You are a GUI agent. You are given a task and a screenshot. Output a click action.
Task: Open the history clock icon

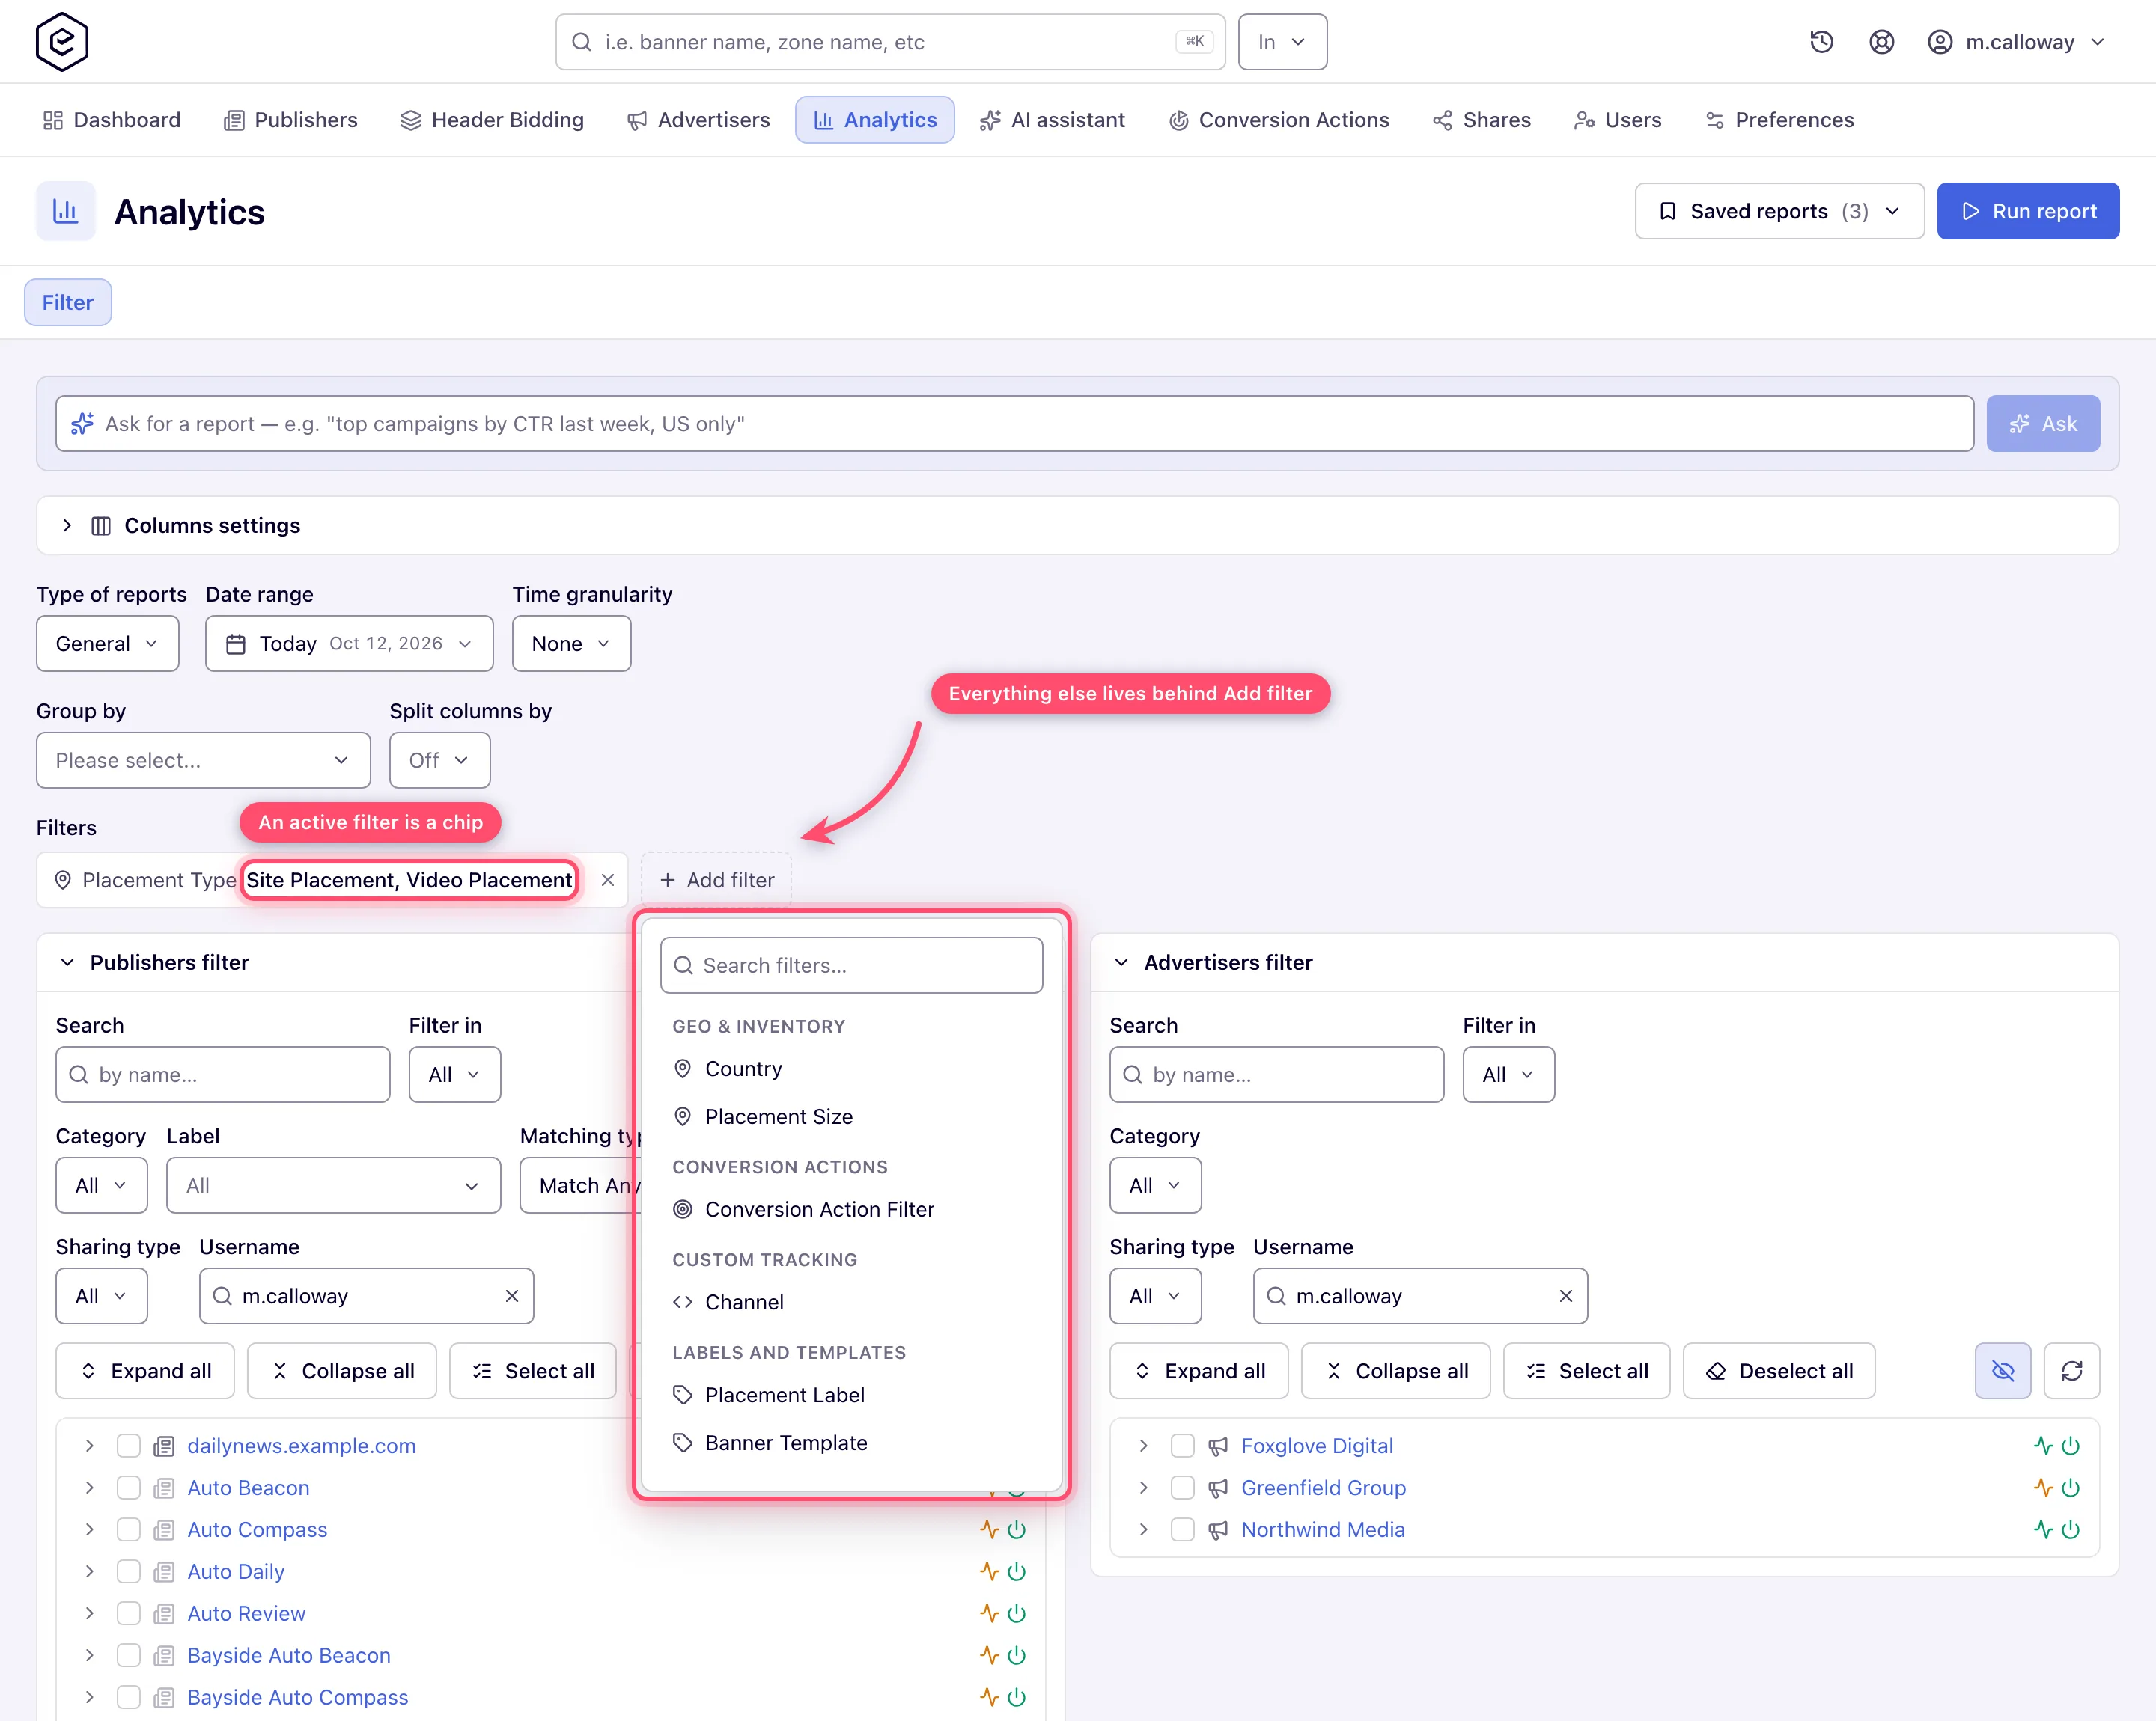pyautogui.click(x=1822, y=42)
